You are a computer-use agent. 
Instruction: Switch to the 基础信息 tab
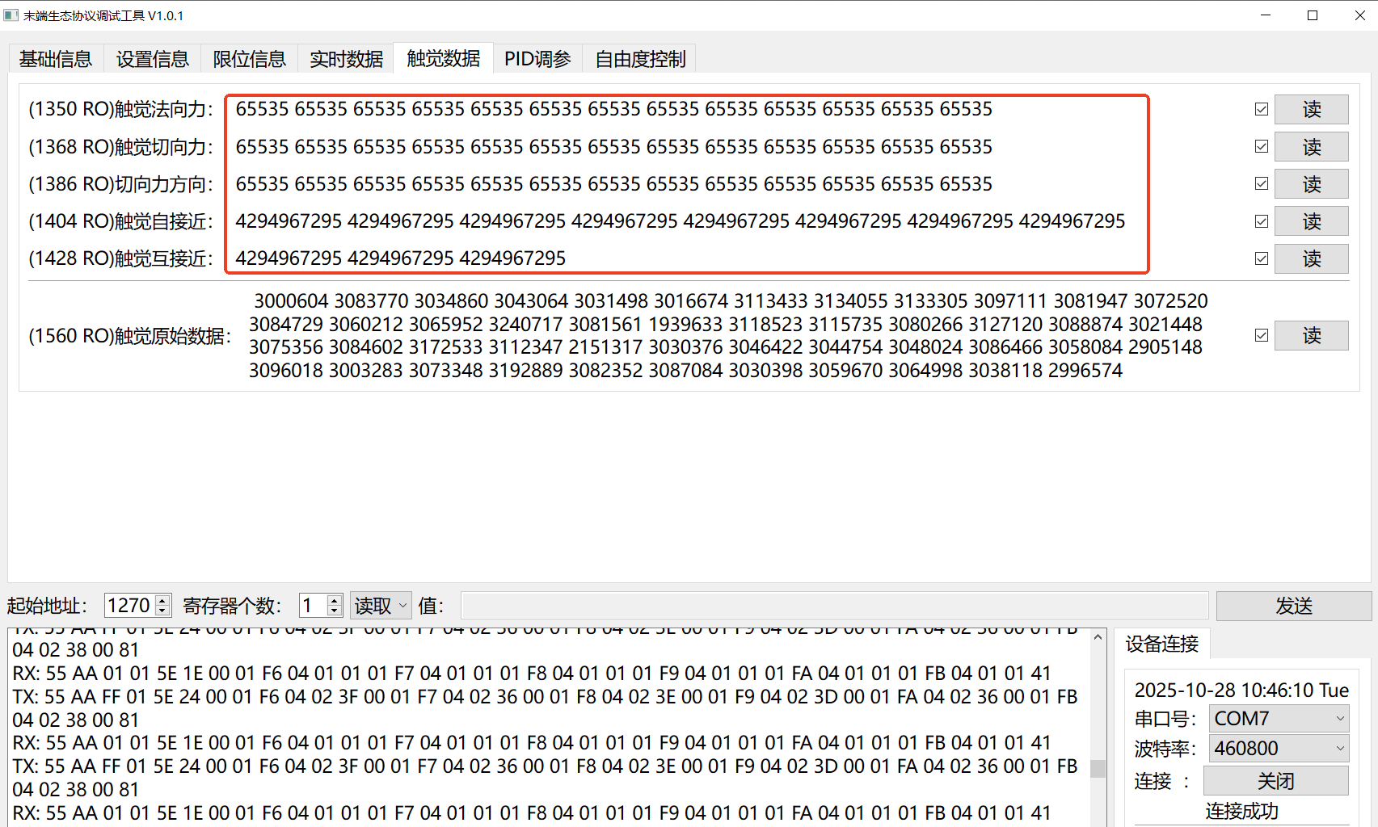(56, 59)
